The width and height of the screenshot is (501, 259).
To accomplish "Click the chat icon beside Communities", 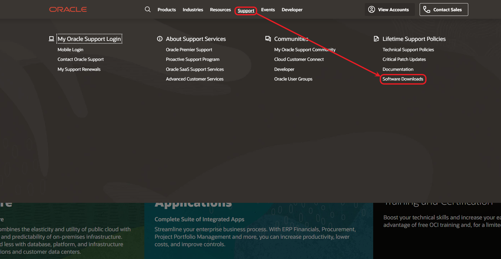I will point(268,39).
